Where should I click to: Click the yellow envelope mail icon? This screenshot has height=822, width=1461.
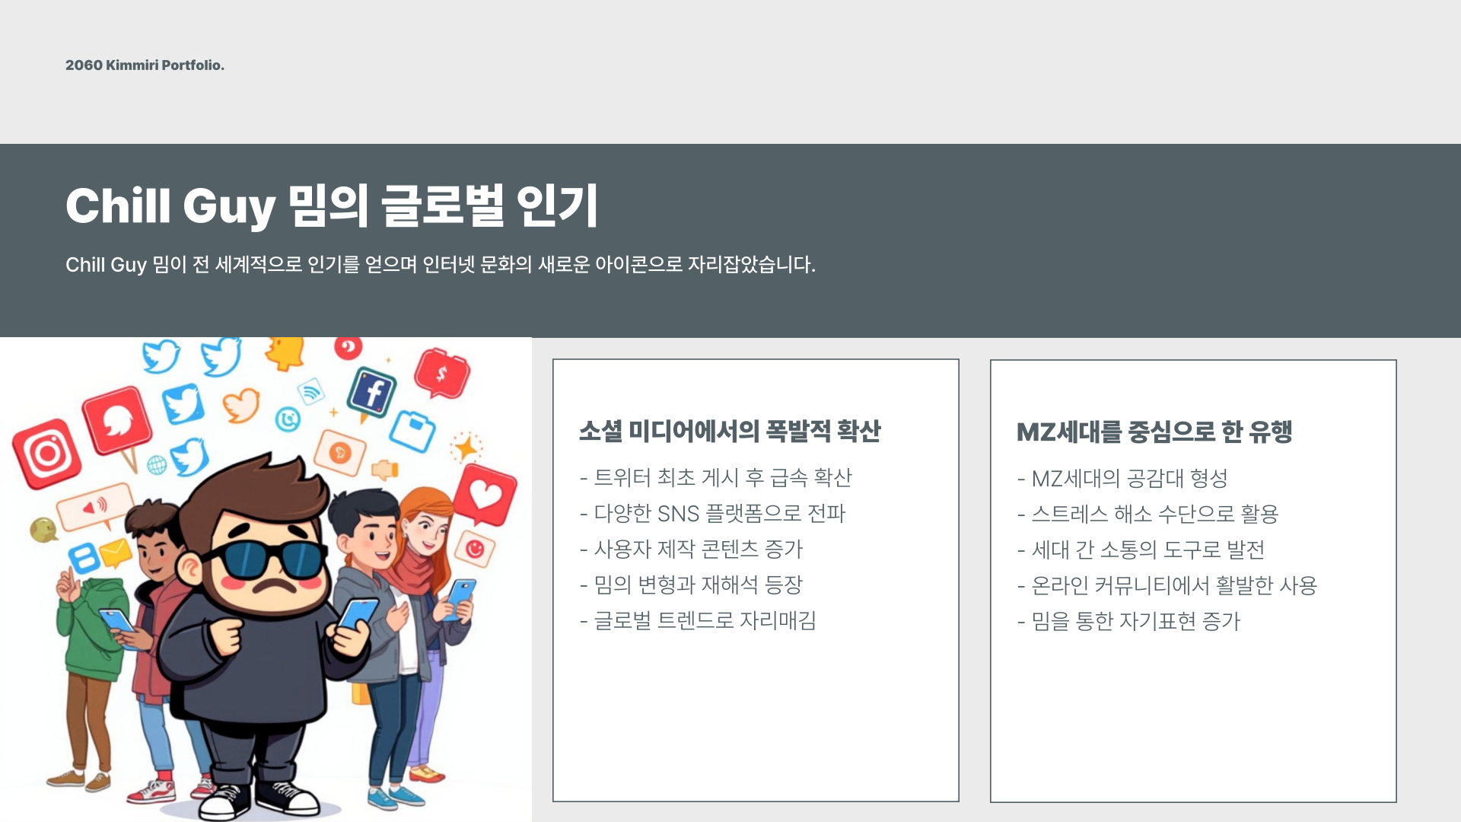[x=116, y=552]
